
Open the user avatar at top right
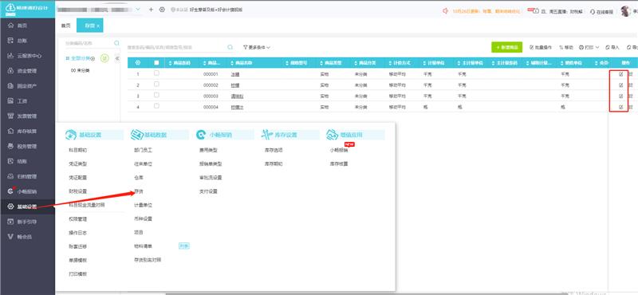pos(625,11)
